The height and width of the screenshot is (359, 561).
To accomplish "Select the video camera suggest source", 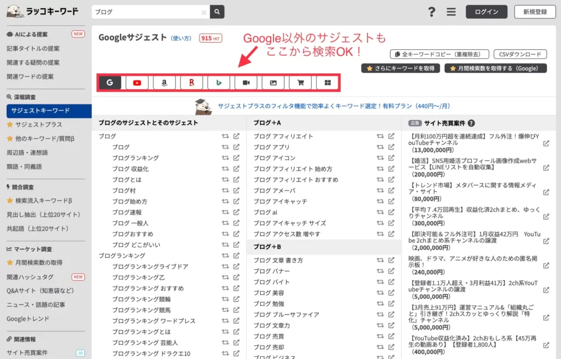I will pos(246,83).
